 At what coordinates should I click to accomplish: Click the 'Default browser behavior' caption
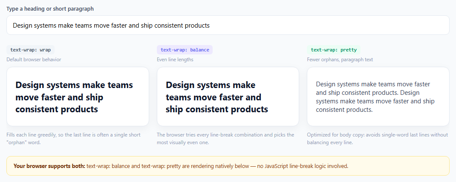[34, 60]
